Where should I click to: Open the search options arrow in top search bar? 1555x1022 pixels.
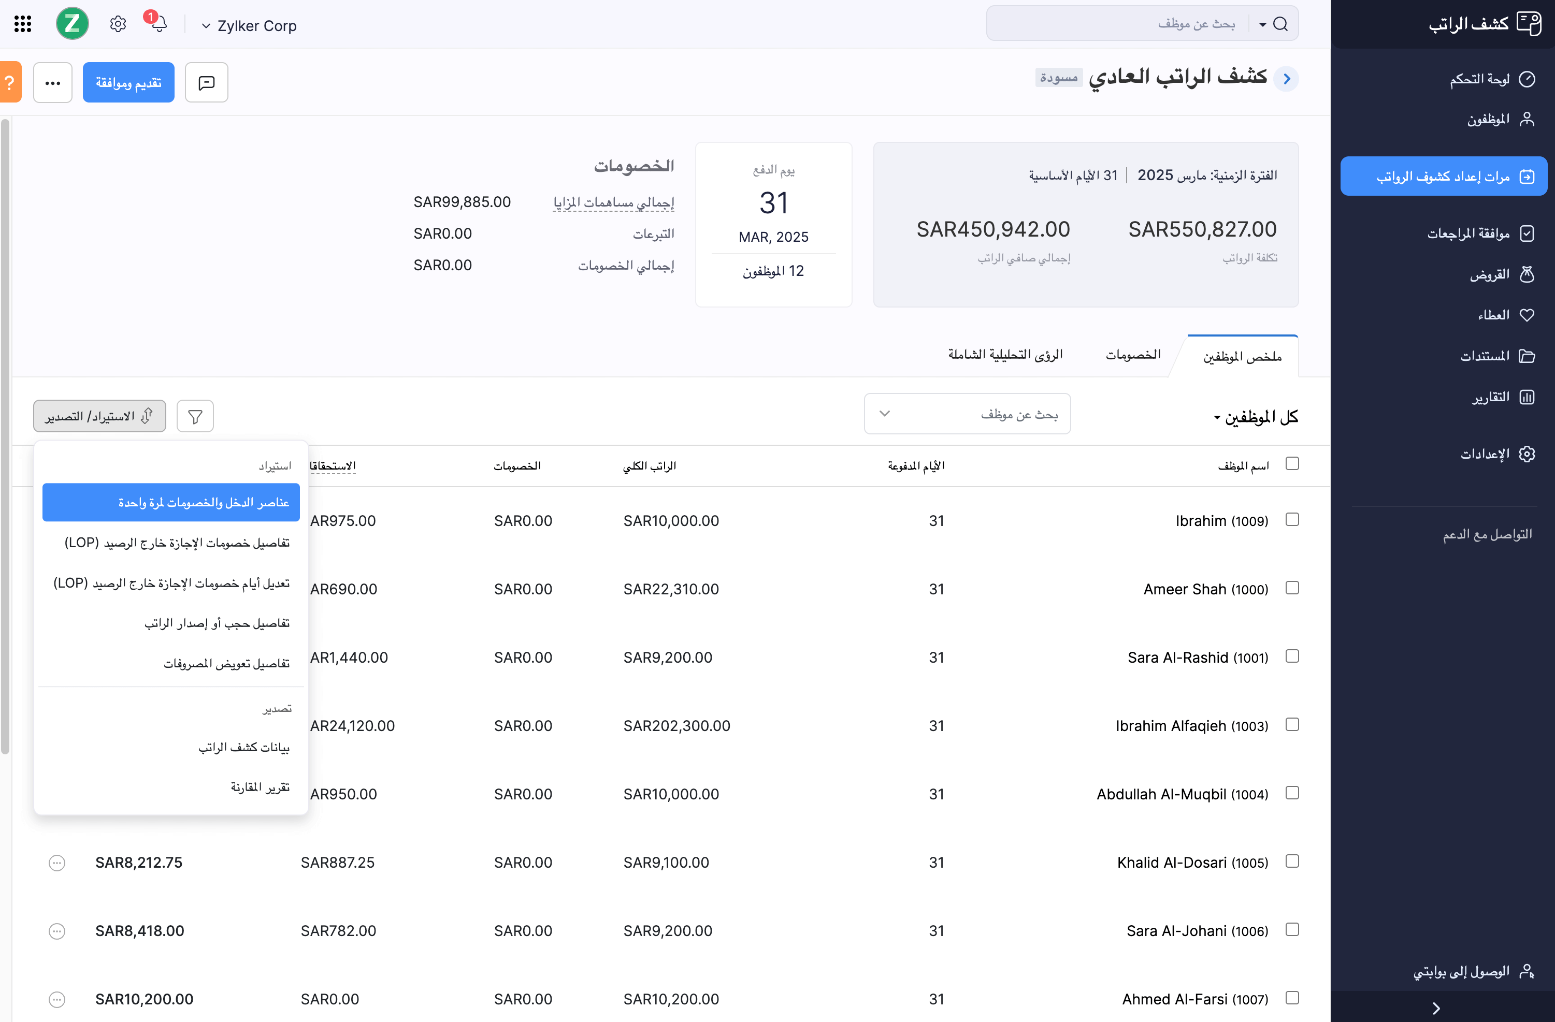point(1261,23)
